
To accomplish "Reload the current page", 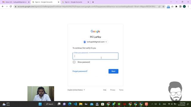I will [x=11, y=7].
